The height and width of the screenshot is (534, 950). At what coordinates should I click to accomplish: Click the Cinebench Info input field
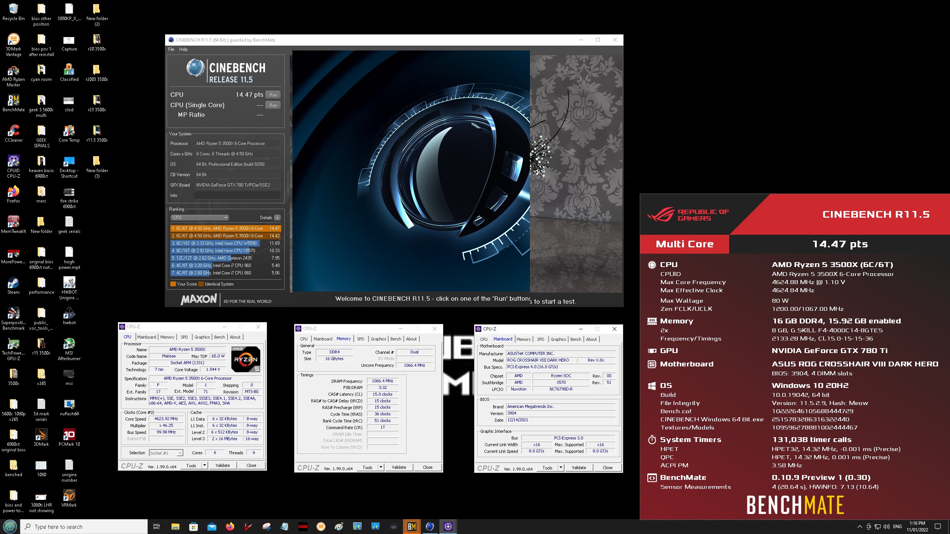[x=237, y=195]
